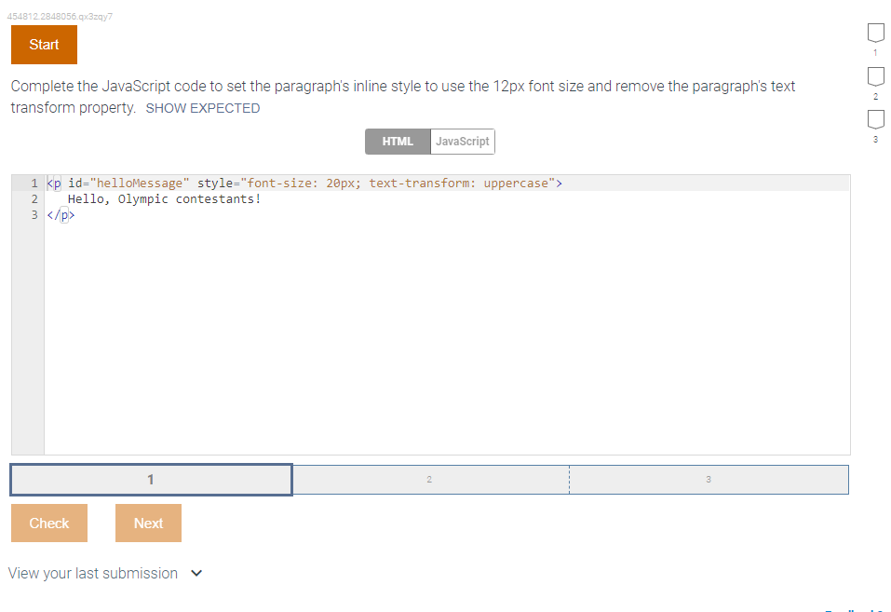Click the activity completion badge labeled 2
891x612 pixels.
click(874, 75)
